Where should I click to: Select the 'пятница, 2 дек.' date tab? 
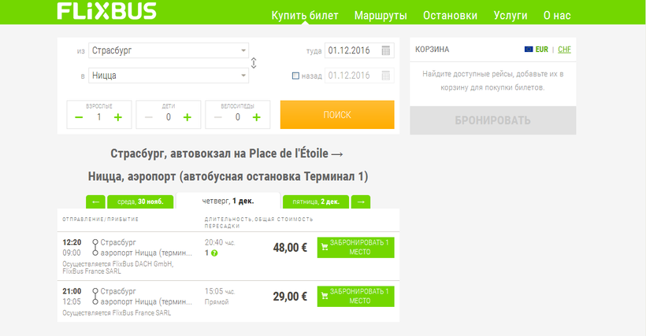click(316, 202)
